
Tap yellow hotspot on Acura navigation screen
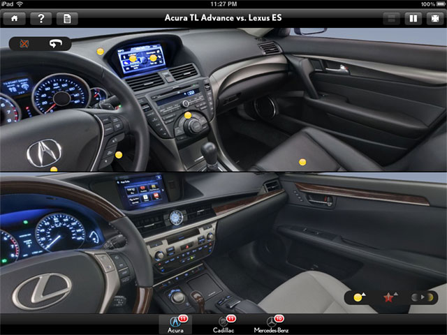click(x=133, y=59)
